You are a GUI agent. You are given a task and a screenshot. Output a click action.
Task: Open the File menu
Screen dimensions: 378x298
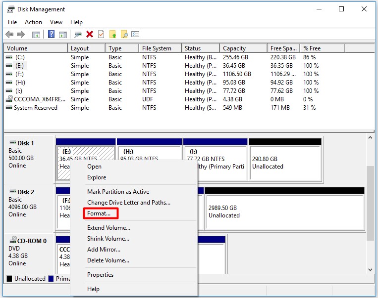tap(12, 22)
